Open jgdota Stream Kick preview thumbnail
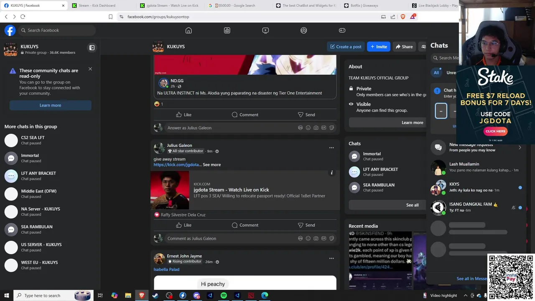Image resolution: width=535 pixels, height=301 pixels. point(170,190)
